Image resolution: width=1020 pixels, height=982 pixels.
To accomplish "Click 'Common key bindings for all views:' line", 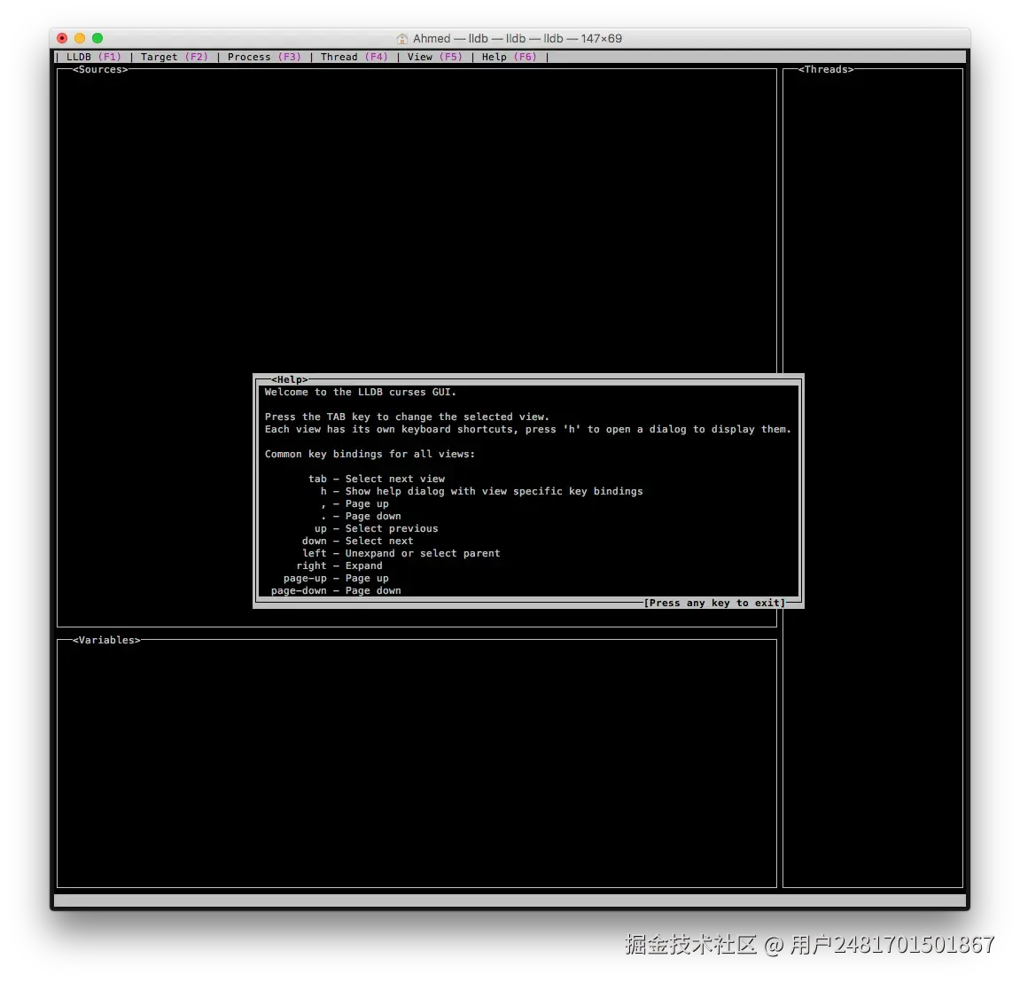I will pyautogui.click(x=370, y=455).
